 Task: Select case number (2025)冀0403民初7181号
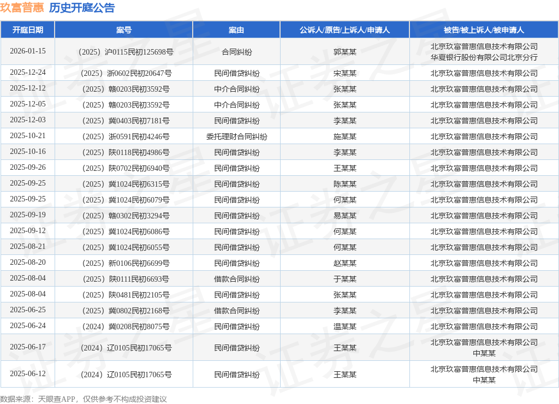[x=126, y=121]
